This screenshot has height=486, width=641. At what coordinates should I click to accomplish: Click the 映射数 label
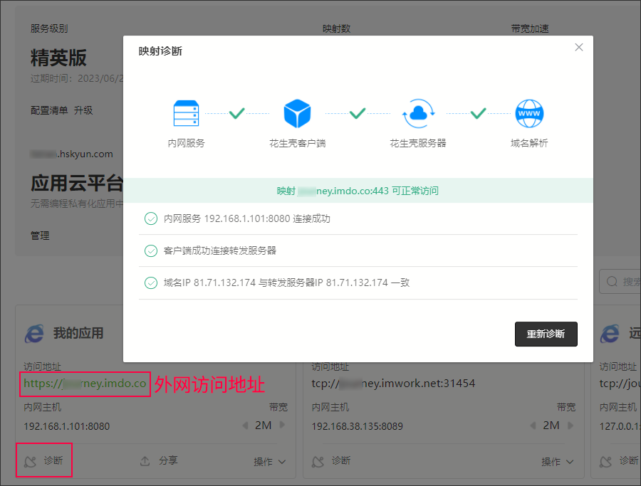[336, 28]
